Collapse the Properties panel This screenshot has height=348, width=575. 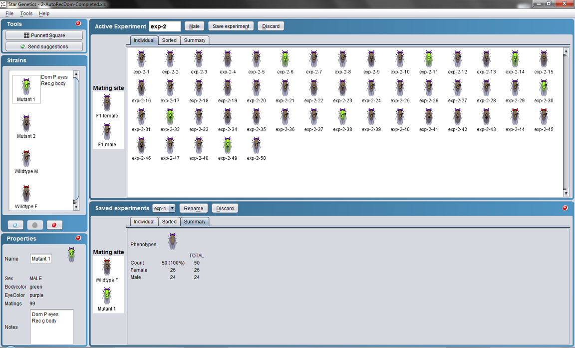pyautogui.click(x=78, y=238)
